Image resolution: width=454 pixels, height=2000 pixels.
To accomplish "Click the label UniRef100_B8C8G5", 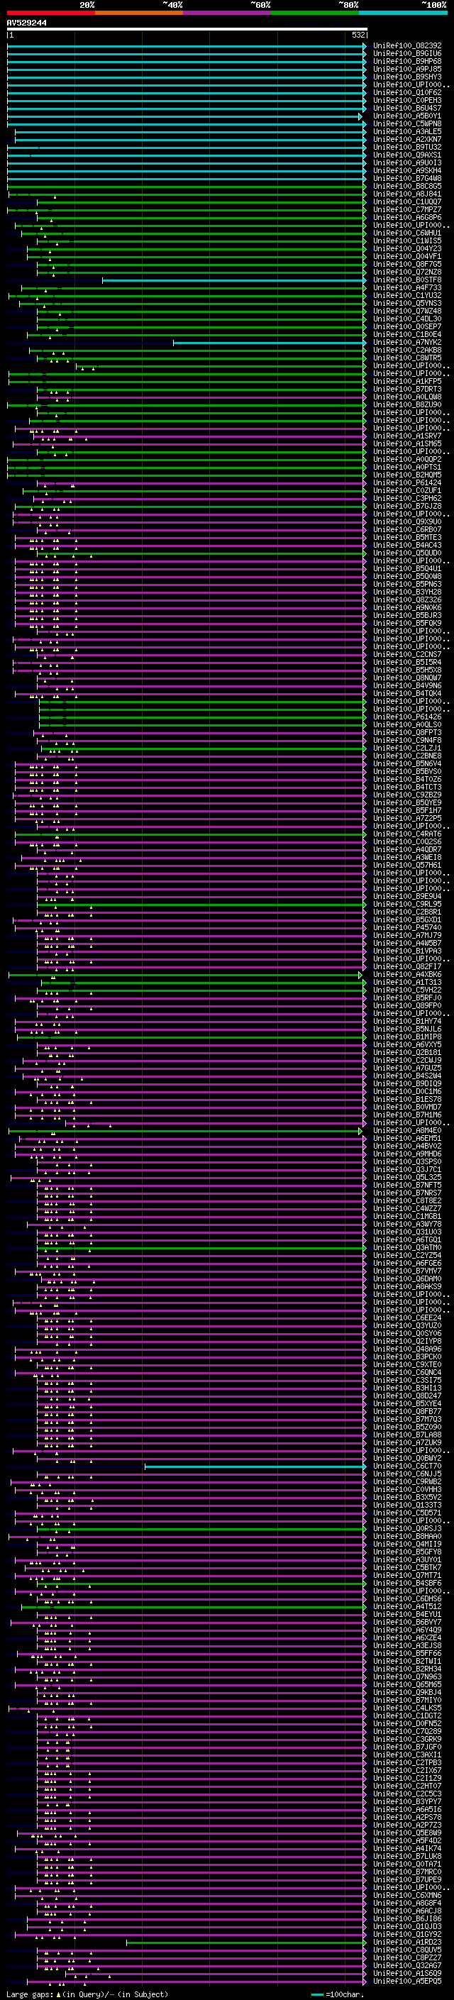I will (407, 187).
